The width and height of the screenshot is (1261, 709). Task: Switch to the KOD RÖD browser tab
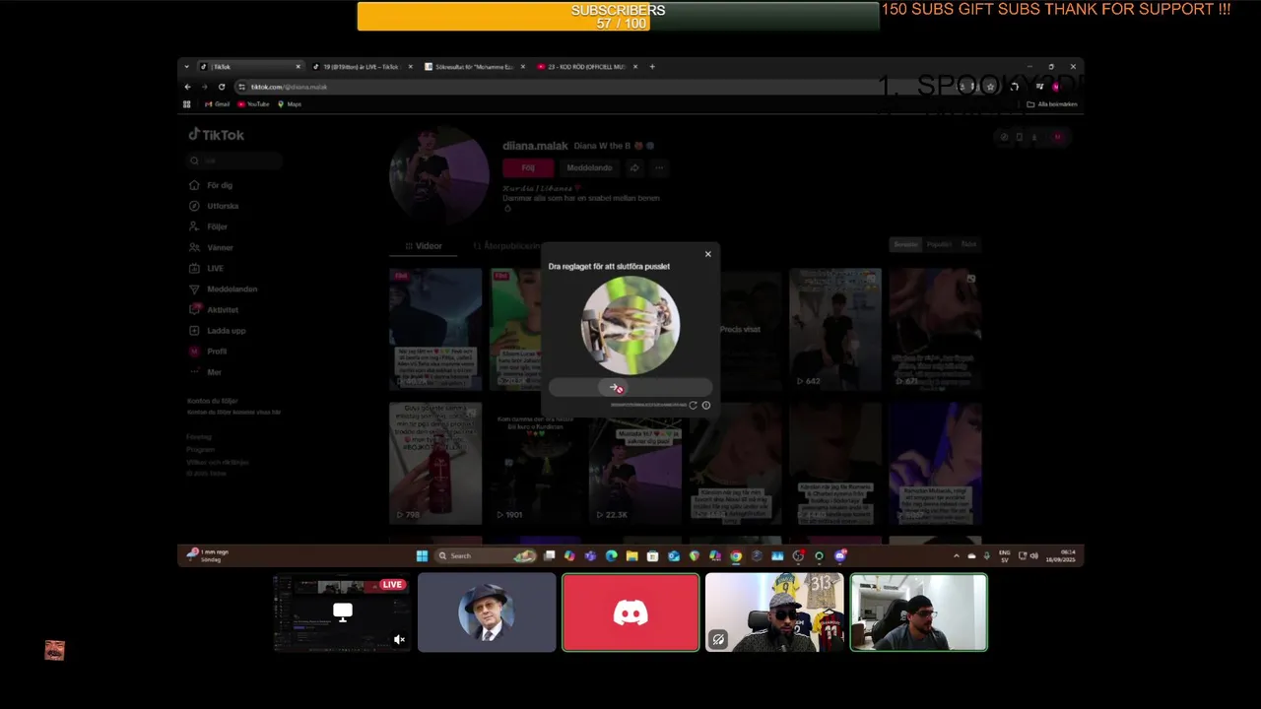click(587, 67)
